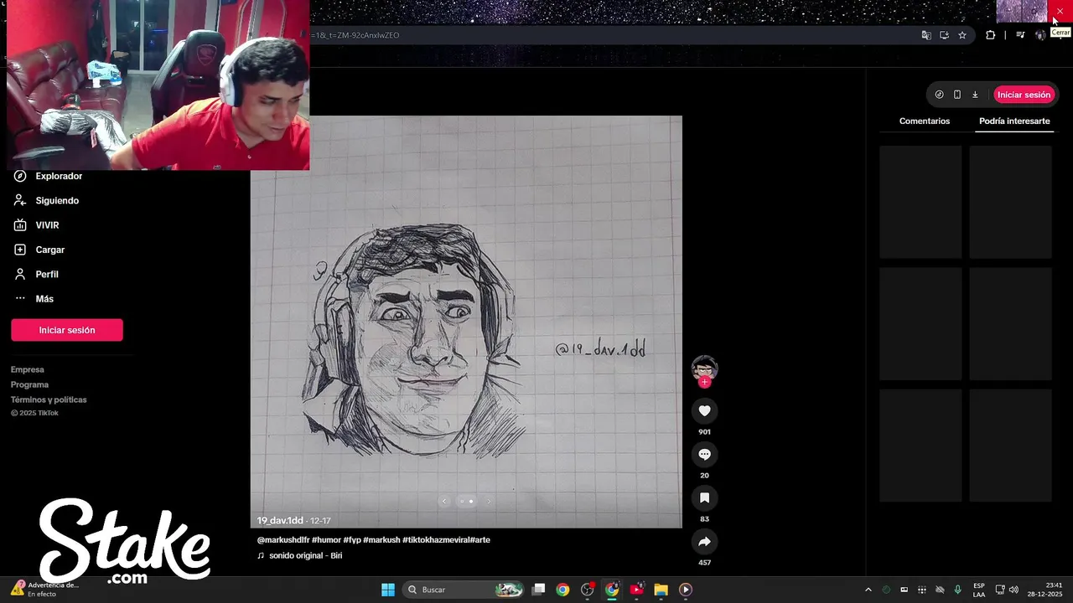This screenshot has height=603, width=1073.
Task: Click the install app icon in address bar
Action: click(x=944, y=35)
